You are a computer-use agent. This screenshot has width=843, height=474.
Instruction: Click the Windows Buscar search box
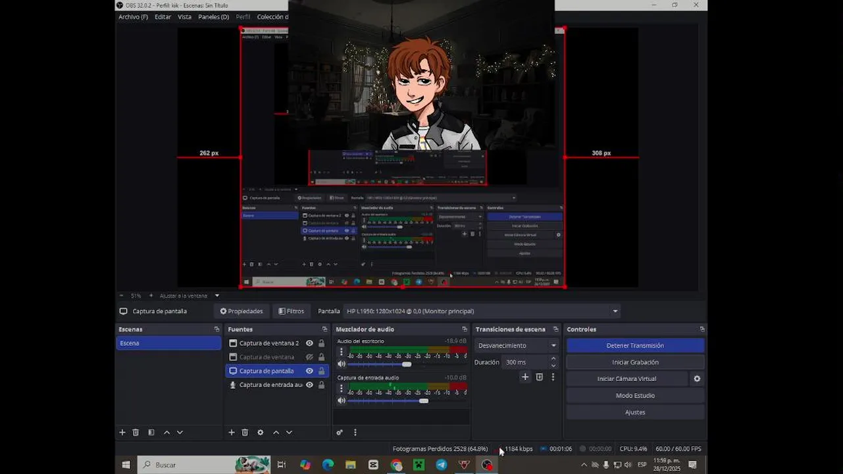tap(204, 465)
